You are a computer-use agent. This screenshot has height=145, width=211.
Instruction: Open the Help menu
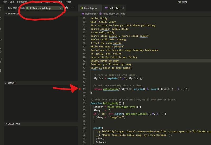(68, 2)
